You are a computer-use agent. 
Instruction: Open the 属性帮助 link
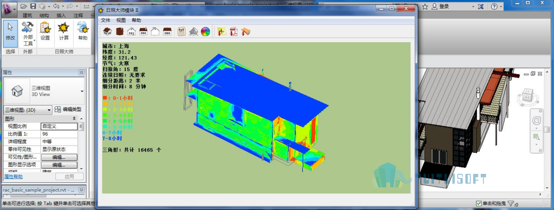coord(13,177)
